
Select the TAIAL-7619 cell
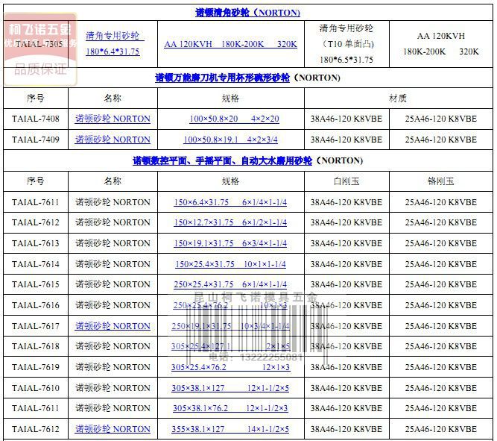(x=36, y=367)
